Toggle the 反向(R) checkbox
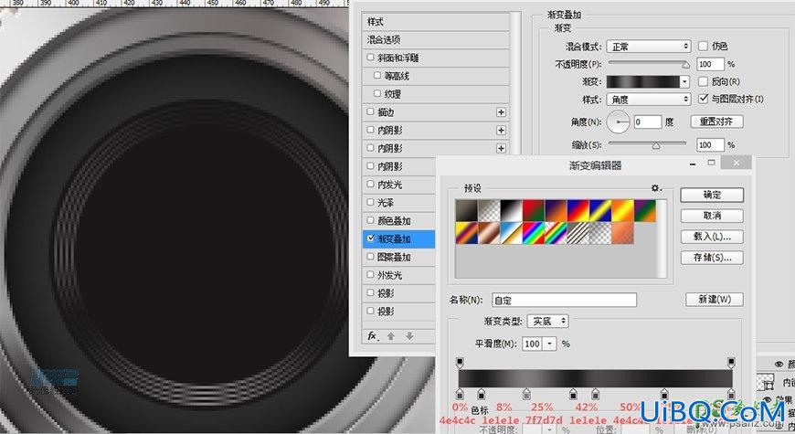This screenshot has height=434, width=795. [x=703, y=81]
